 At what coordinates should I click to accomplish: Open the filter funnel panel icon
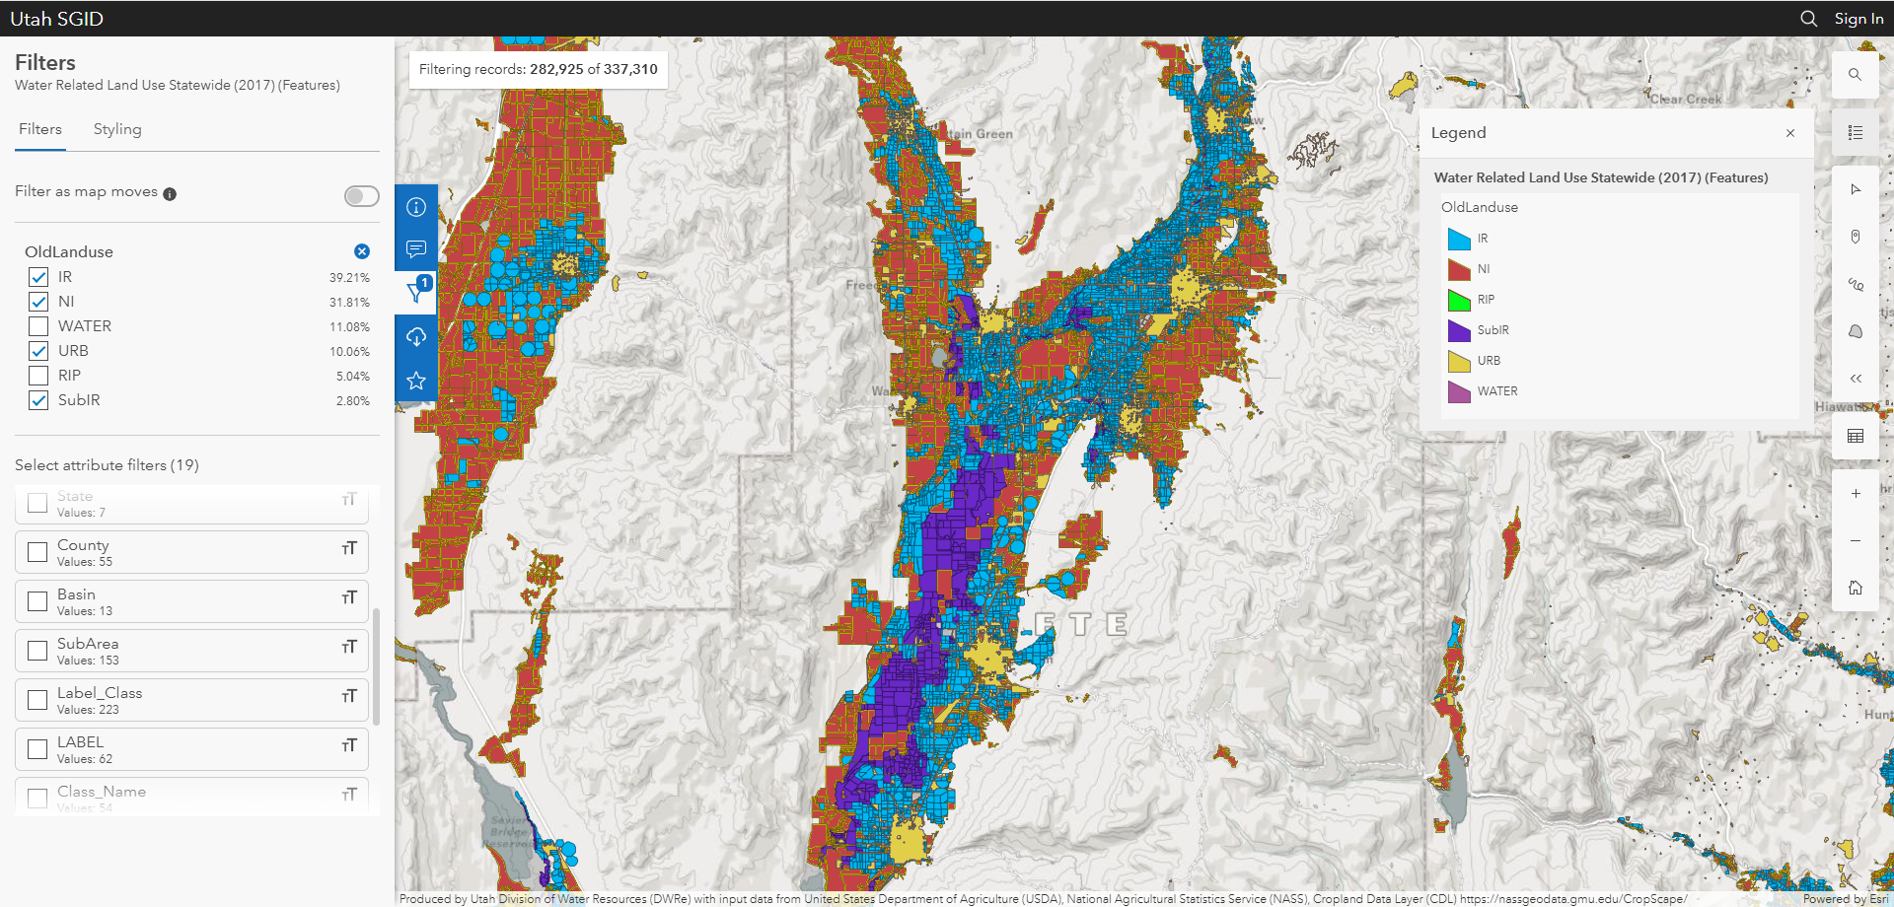416,293
